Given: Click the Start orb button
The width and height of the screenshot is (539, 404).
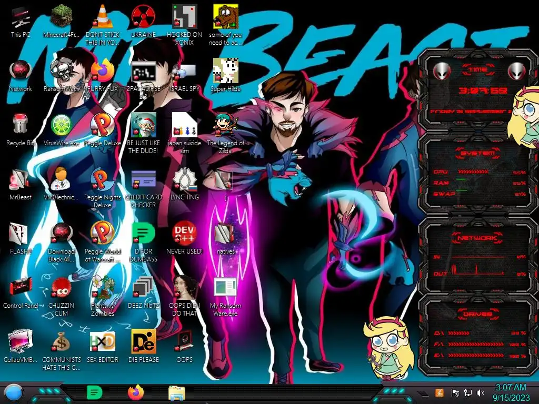Looking at the screenshot, I should coord(14,393).
